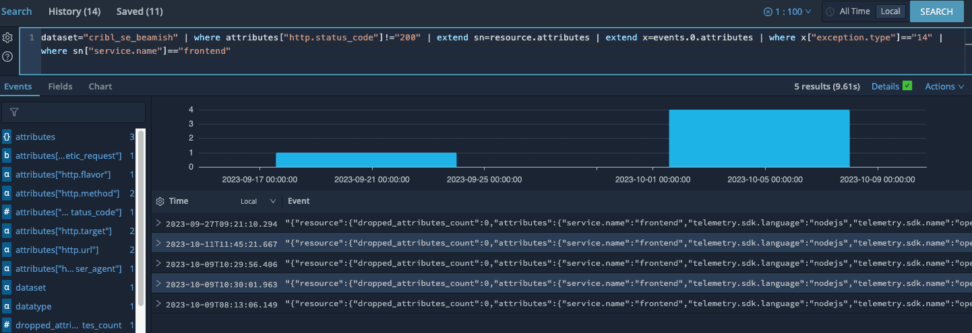
Task: Click the clock icon beside All Time
Action: click(829, 11)
